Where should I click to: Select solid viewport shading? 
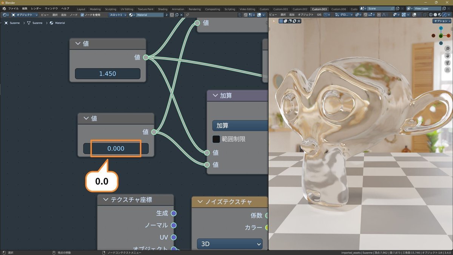pyautogui.click(x=435, y=15)
